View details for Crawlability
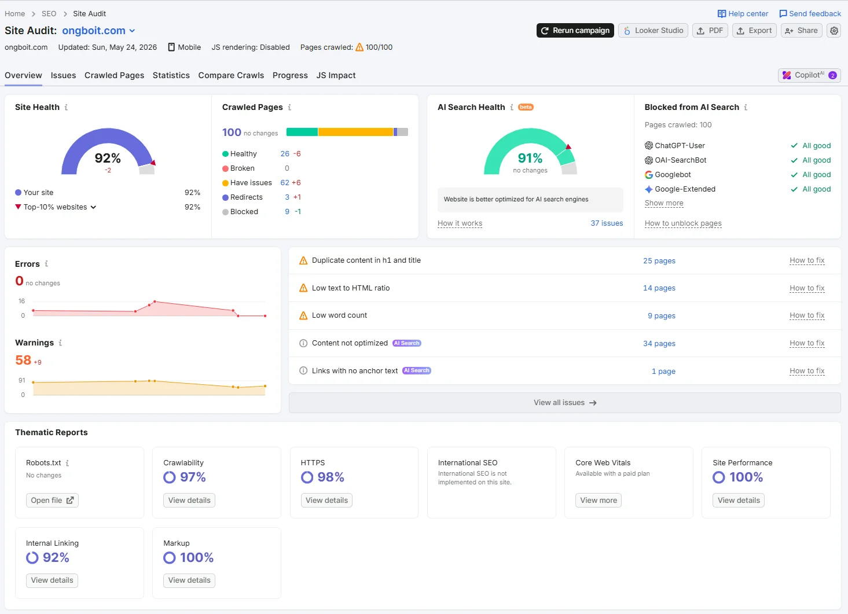This screenshot has width=848, height=614. click(x=189, y=501)
